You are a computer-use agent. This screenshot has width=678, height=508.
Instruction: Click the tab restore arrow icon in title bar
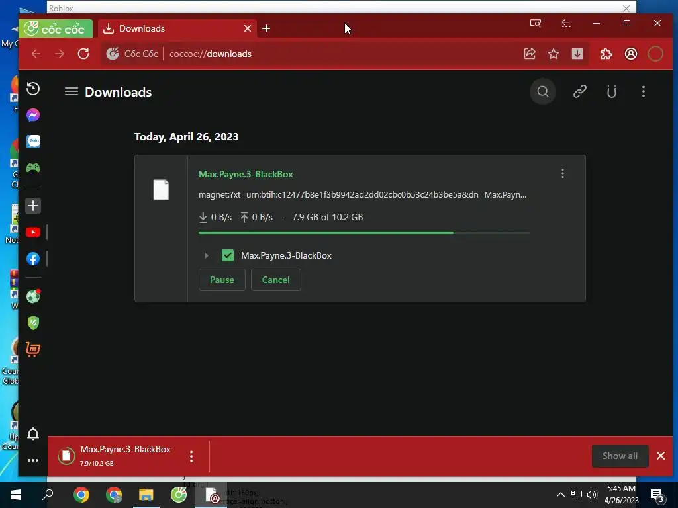[566, 23]
